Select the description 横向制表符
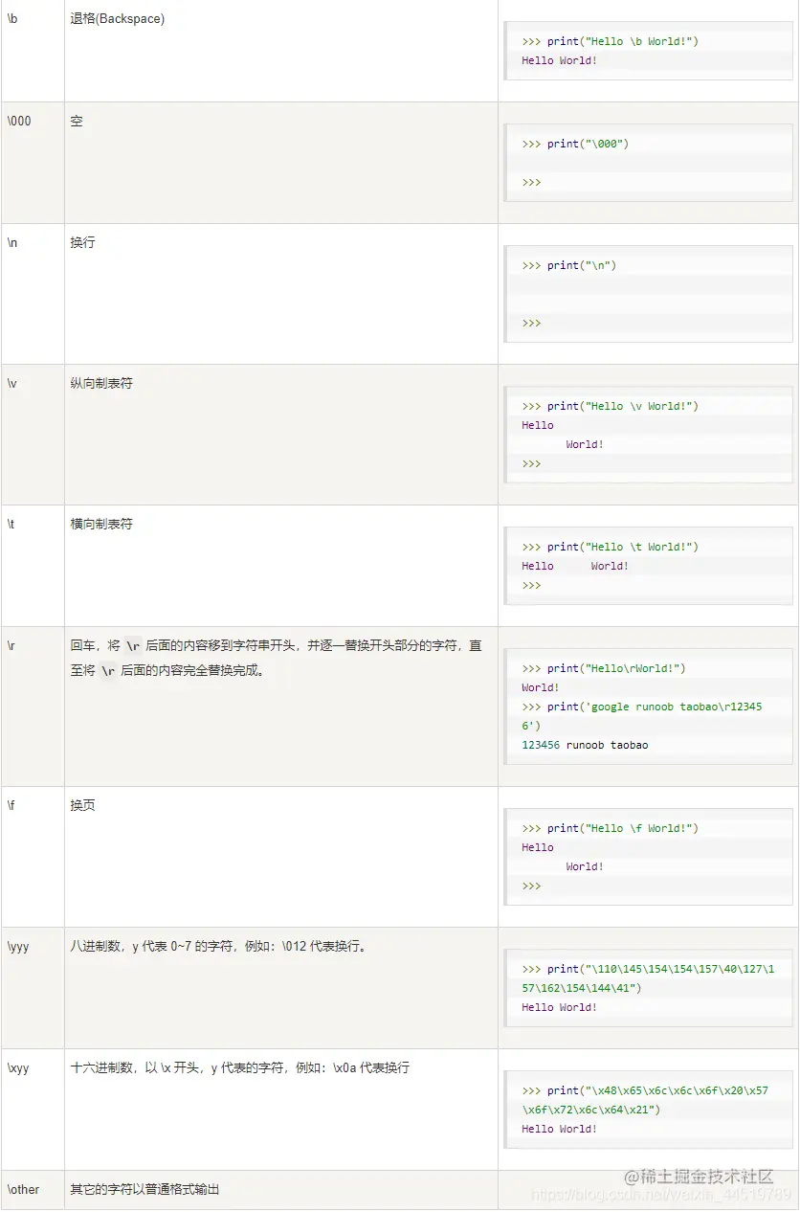The width and height of the screenshot is (800, 1212). (x=101, y=524)
